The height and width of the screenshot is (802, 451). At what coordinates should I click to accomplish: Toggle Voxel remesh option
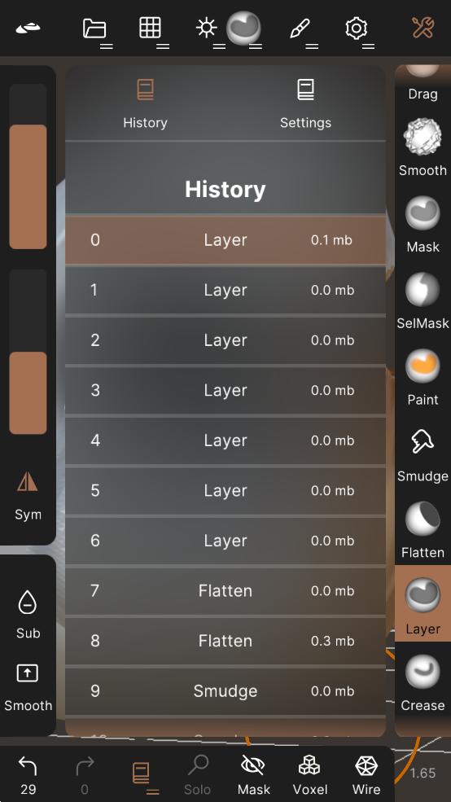(x=310, y=774)
